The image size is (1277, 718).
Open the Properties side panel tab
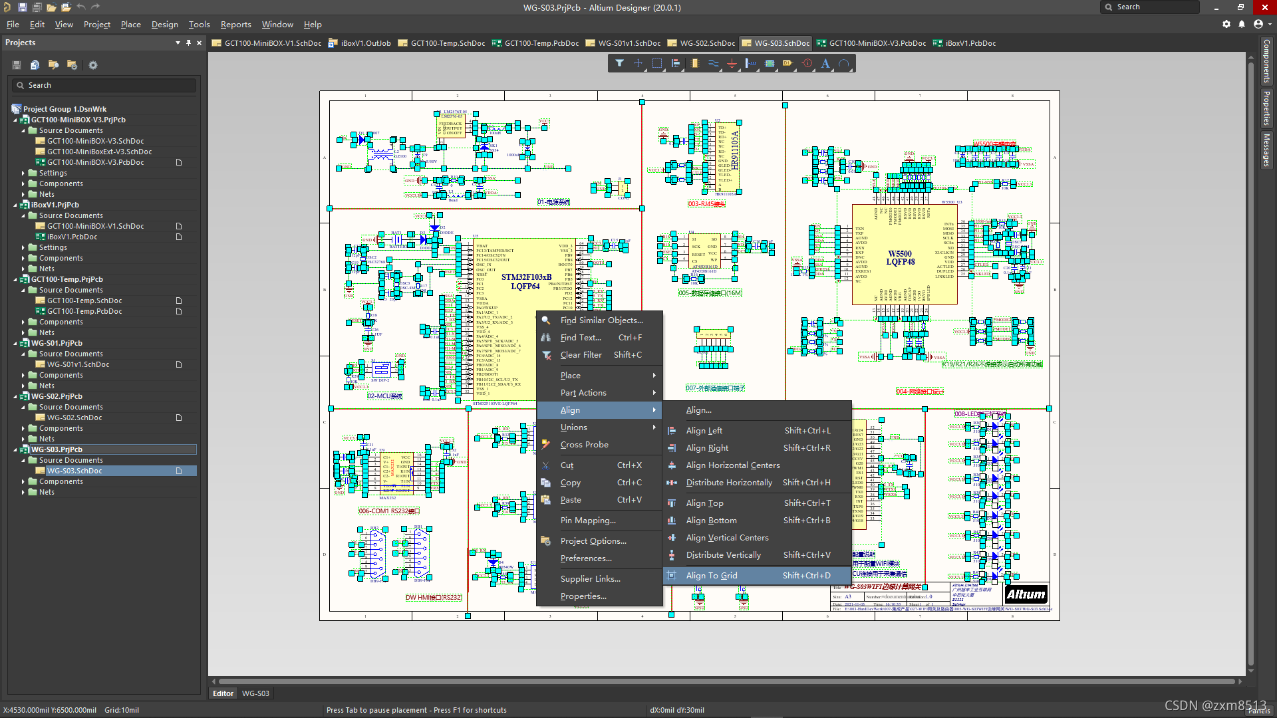click(1266, 108)
